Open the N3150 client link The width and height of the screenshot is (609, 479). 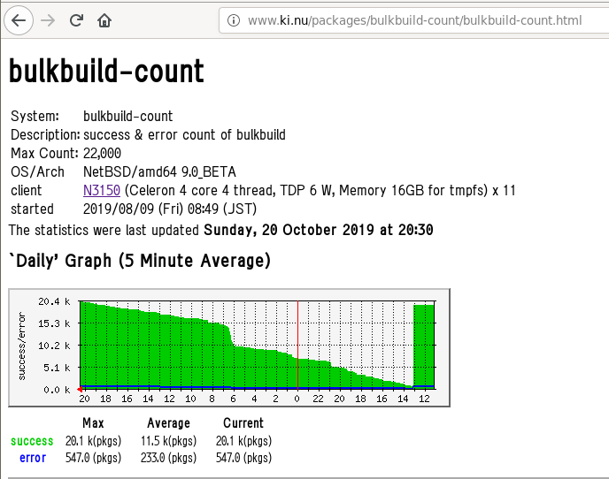tap(102, 190)
